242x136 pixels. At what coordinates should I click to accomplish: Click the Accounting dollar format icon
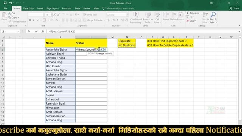[x=109, y=20]
